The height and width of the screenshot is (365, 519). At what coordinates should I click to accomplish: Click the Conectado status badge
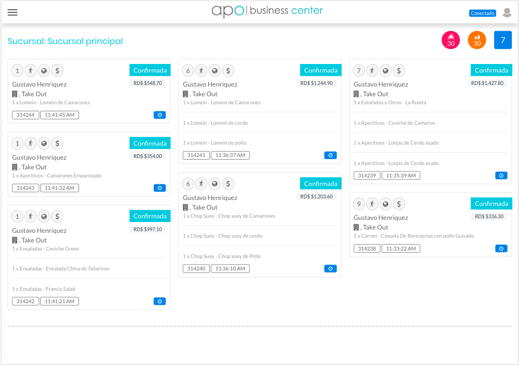point(482,13)
